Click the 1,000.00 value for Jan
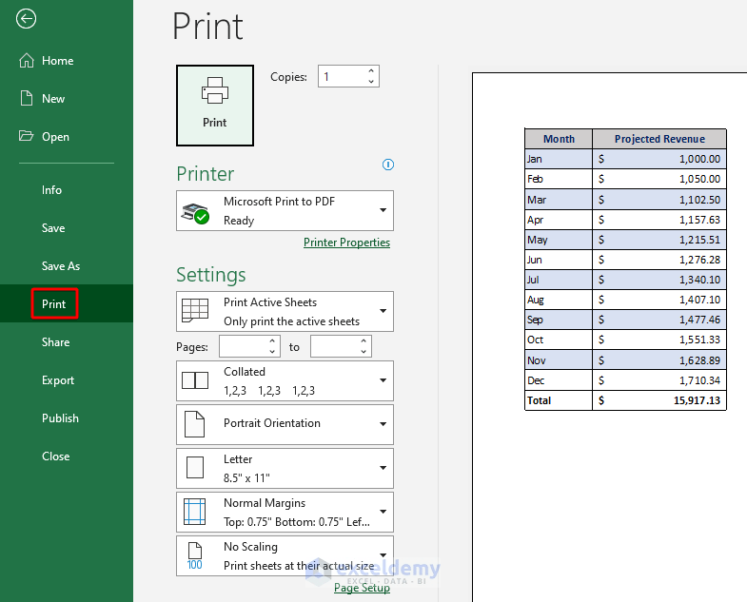This screenshot has width=747, height=602. click(699, 159)
